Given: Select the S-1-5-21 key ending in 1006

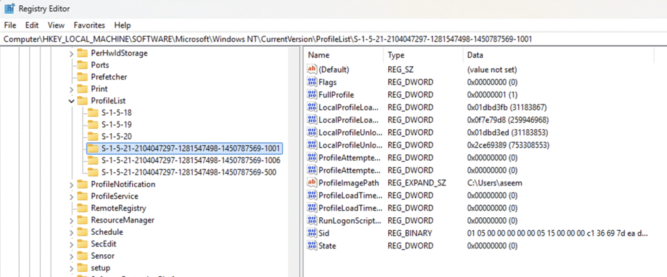Looking at the screenshot, I should [x=191, y=160].
